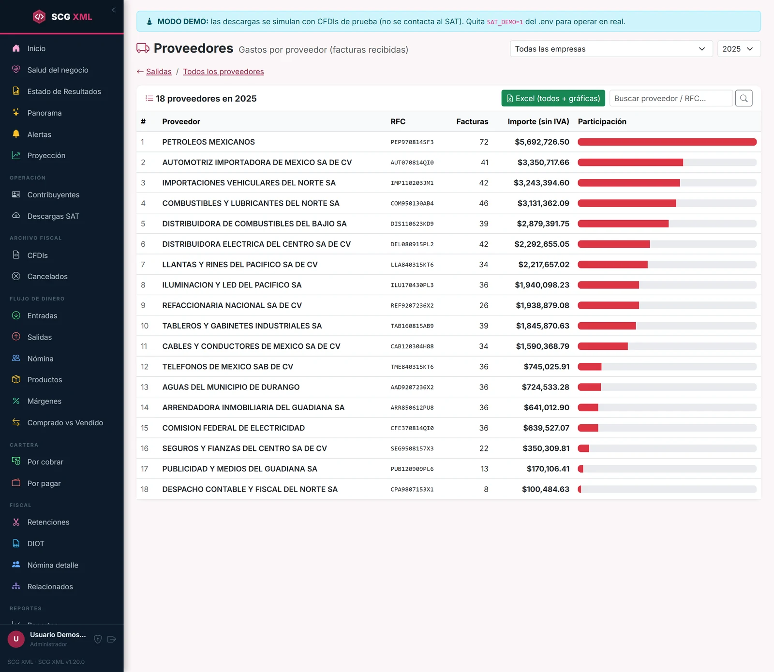Click the DIOT calculator icon
Screen dimensions: 774x672
(x=16, y=543)
